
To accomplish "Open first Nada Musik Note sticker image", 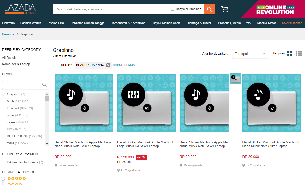I will point(84,103).
